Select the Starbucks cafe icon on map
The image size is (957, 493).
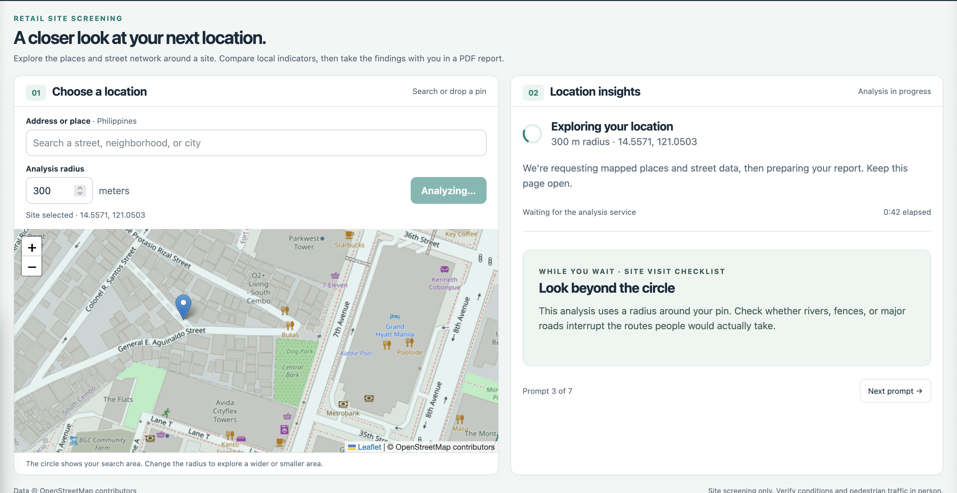pyautogui.click(x=349, y=235)
